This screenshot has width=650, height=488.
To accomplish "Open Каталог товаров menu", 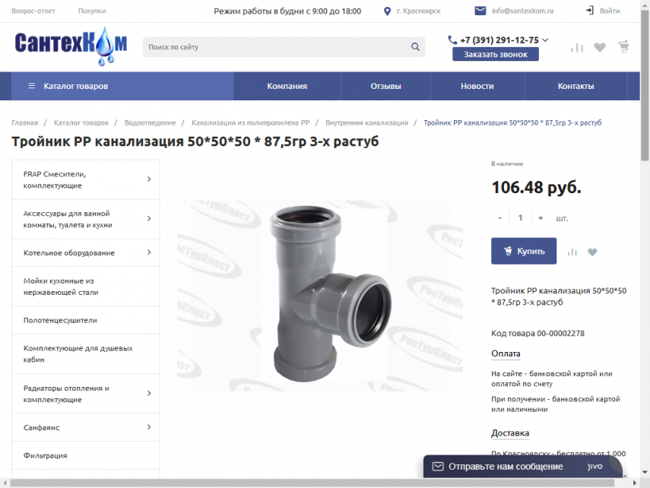I will [68, 86].
